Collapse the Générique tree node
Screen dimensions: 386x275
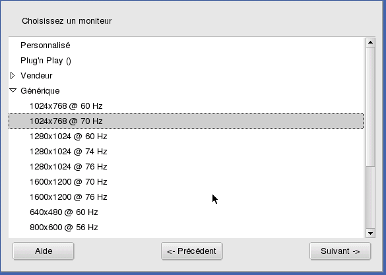tap(13, 91)
